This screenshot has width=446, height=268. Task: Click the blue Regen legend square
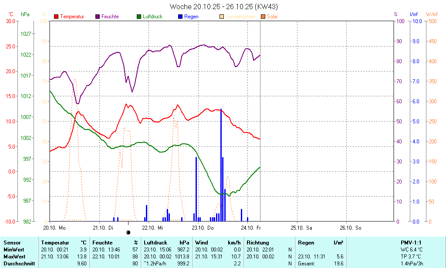pyautogui.click(x=180, y=17)
